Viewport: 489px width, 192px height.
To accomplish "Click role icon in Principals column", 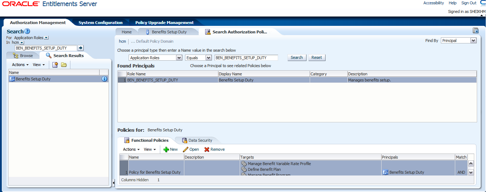I will pos(386,172).
